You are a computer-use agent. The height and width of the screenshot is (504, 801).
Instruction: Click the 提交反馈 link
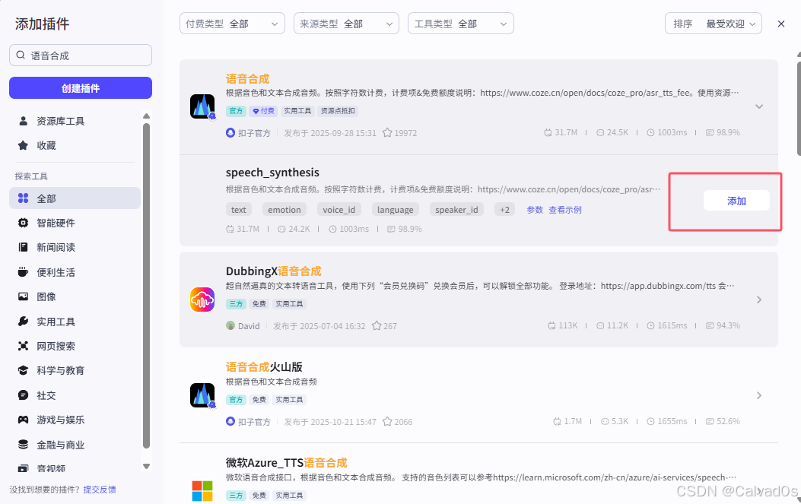pos(100,490)
